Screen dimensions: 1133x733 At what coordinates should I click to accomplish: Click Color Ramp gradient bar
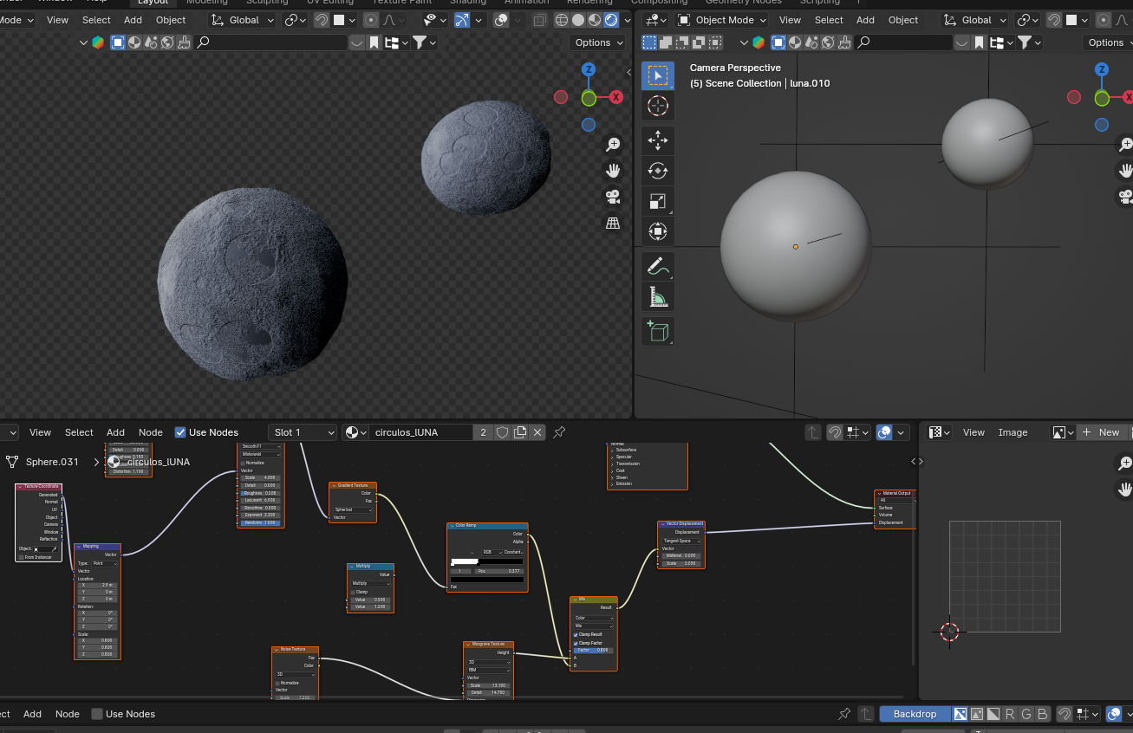point(486,562)
